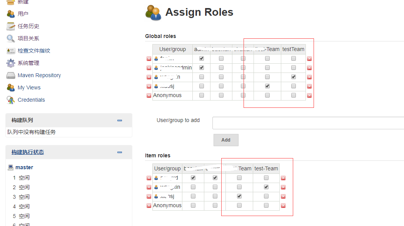The height and width of the screenshot is (226, 404).
Task: Delete the jenkinsadmin row via right red X
Action: coord(309,68)
